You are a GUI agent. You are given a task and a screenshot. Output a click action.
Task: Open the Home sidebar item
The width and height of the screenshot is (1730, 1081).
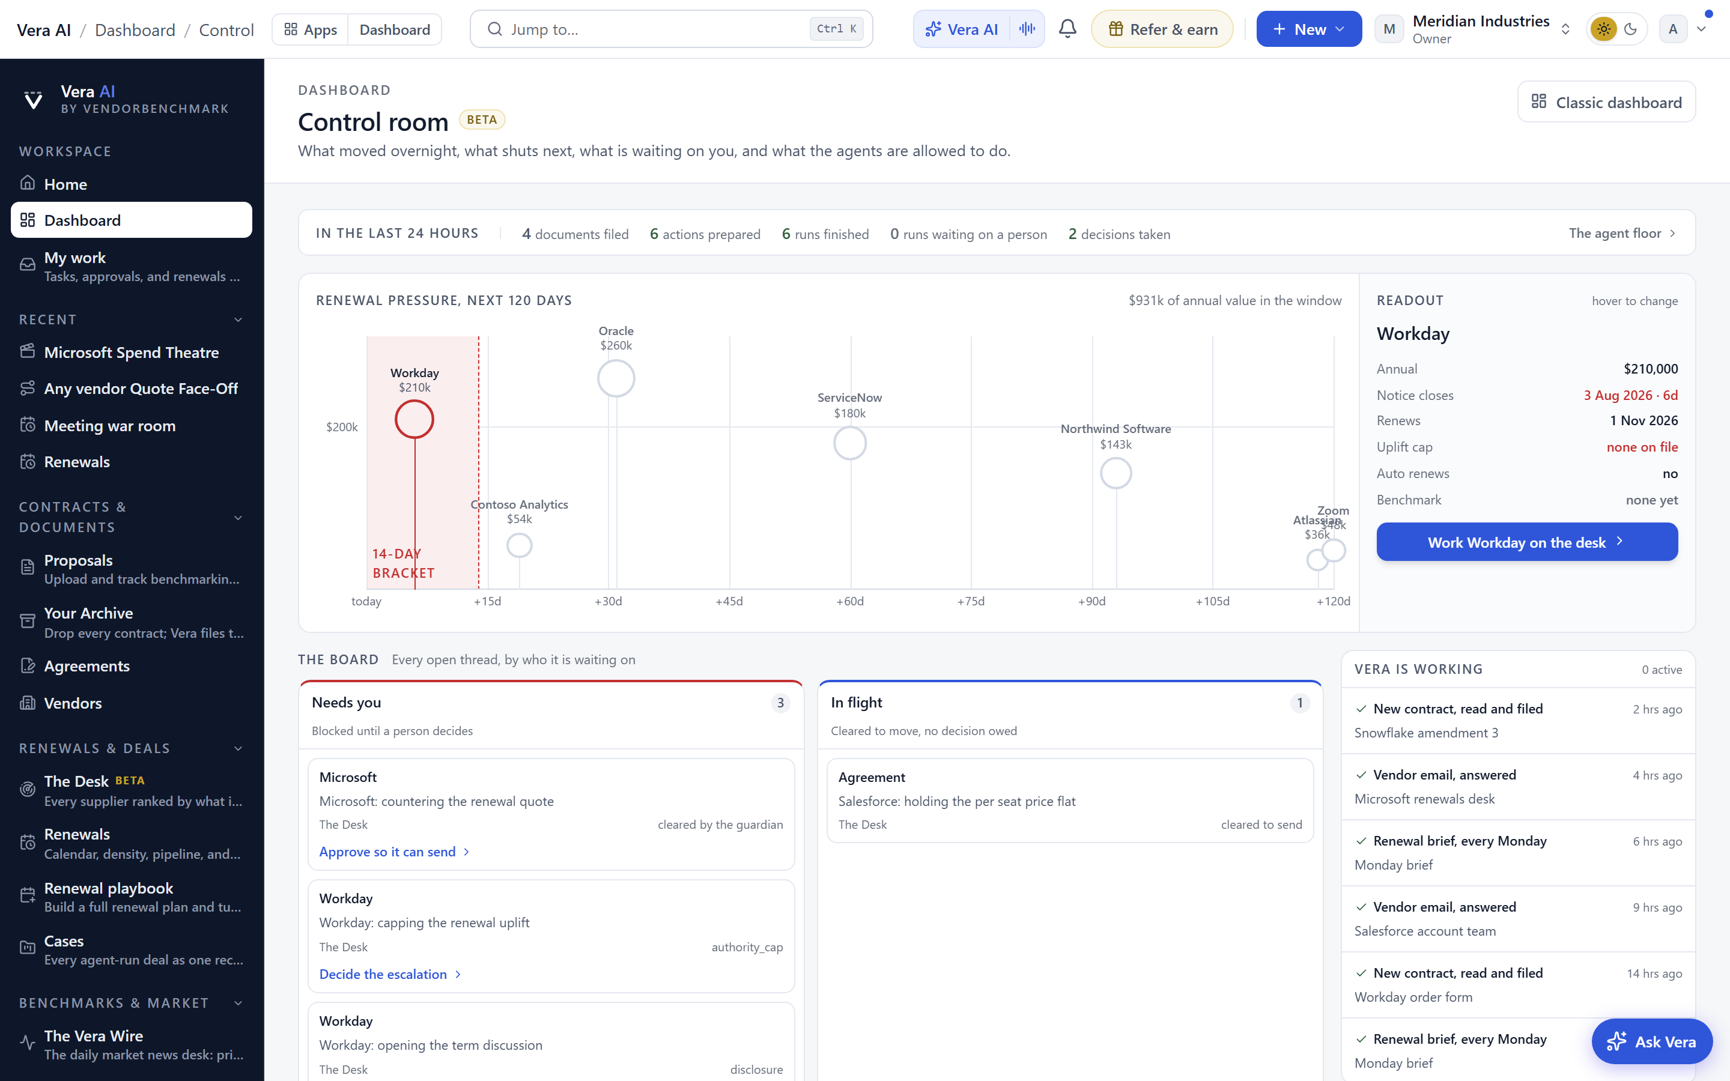(132, 184)
